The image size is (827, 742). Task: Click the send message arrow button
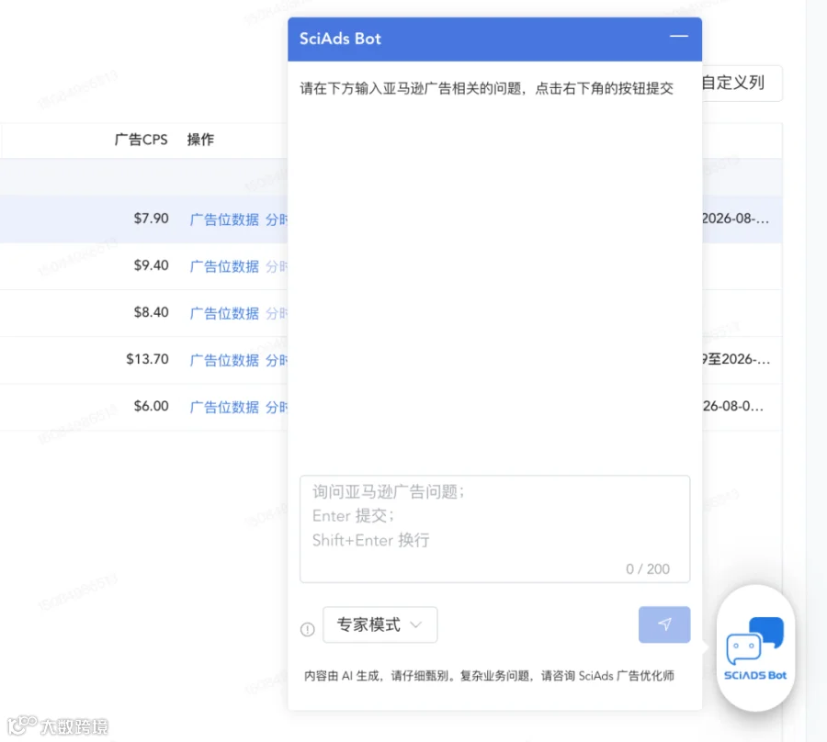pyautogui.click(x=664, y=624)
